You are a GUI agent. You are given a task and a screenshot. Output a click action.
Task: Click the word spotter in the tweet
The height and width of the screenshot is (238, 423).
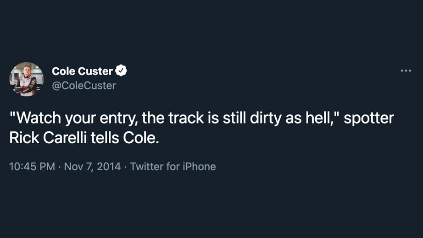click(369, 118)
